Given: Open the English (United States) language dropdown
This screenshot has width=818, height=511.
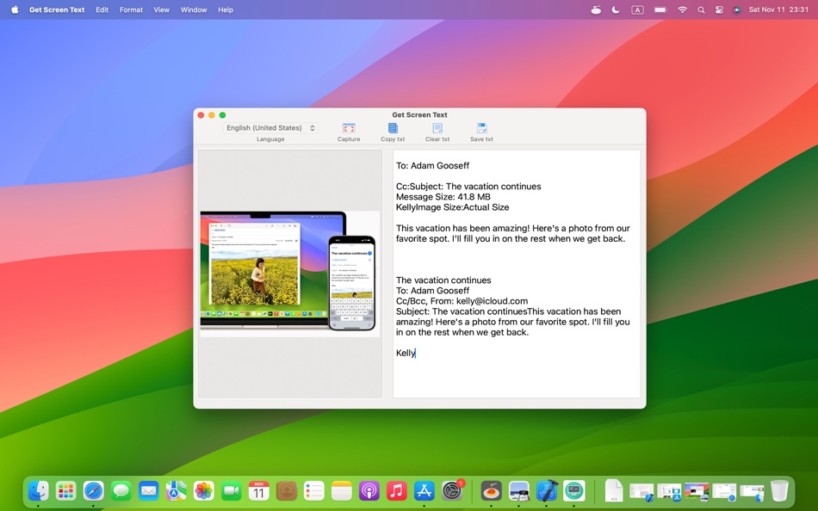Looking at the screenshot, I should coord(270,127).
